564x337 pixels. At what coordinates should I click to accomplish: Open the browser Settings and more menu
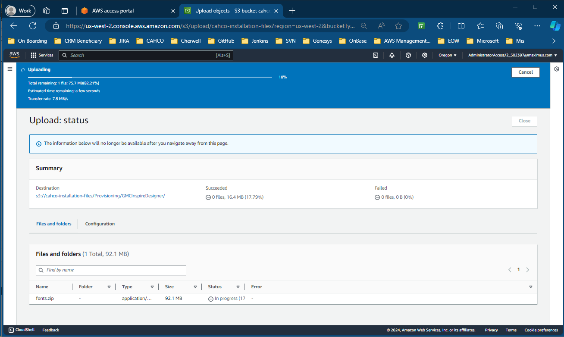(537, 26)
